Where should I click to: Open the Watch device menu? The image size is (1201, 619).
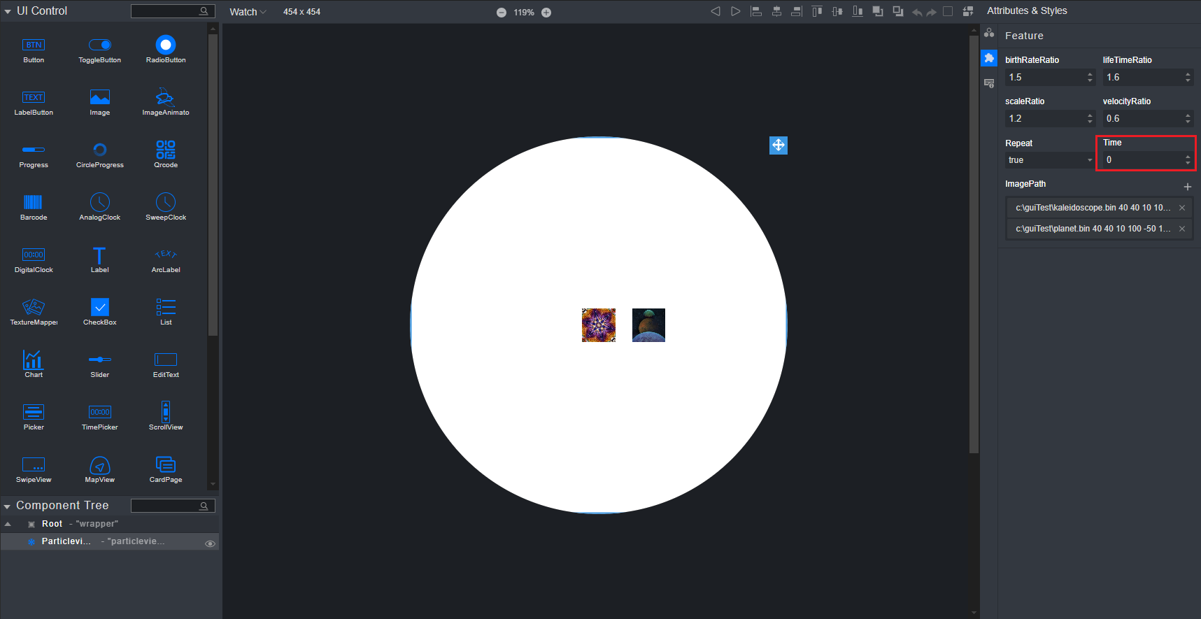point(248,12)
